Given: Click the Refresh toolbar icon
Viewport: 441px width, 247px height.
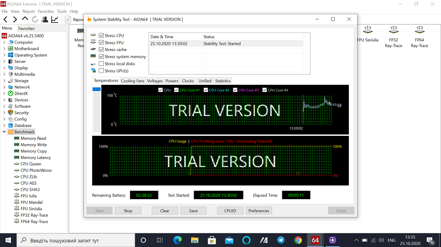Looking at the screenshot, I should click(x=35, y=19).
